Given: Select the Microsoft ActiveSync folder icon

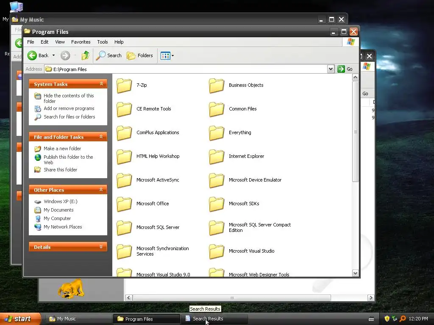Looking at the screenshot, I should click(124, 180).
